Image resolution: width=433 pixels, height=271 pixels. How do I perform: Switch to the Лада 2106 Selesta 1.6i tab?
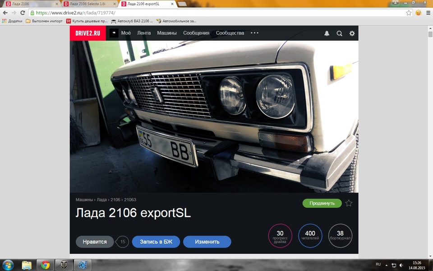point(89,4)
